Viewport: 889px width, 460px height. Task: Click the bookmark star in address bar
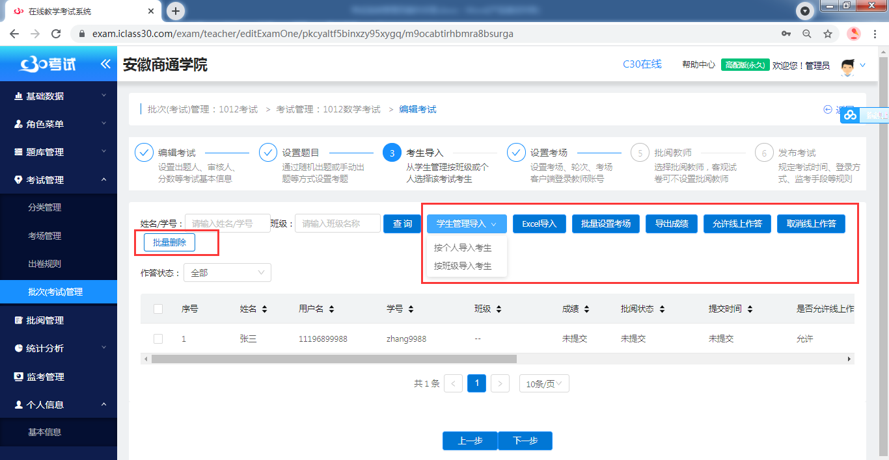[x=827, y=33]
